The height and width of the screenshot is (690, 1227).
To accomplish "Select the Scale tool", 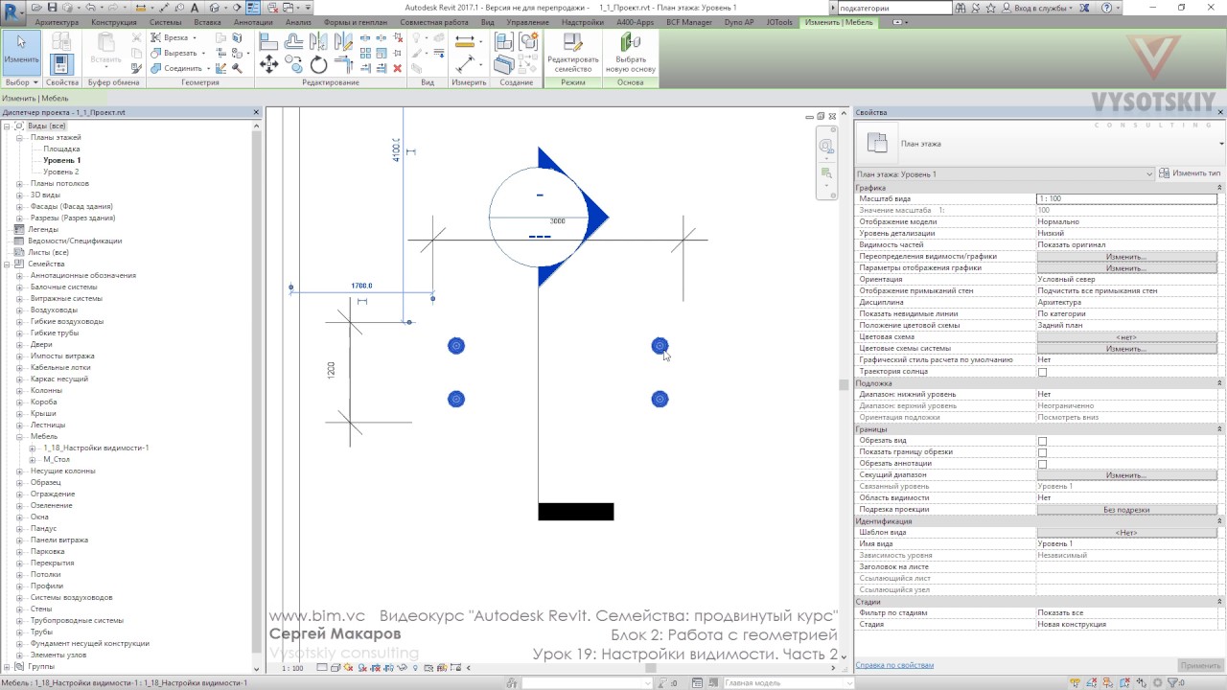I will pyautogui.click(x=381, y=52).
